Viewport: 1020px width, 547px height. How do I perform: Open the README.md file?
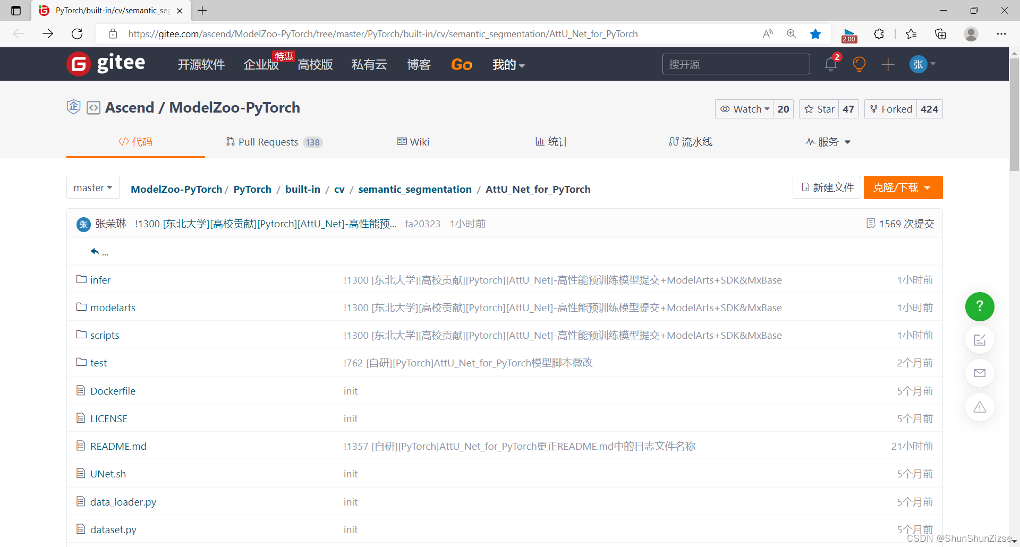(118, 446)
